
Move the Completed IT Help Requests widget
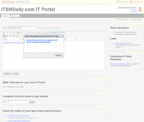pos(136,53)
